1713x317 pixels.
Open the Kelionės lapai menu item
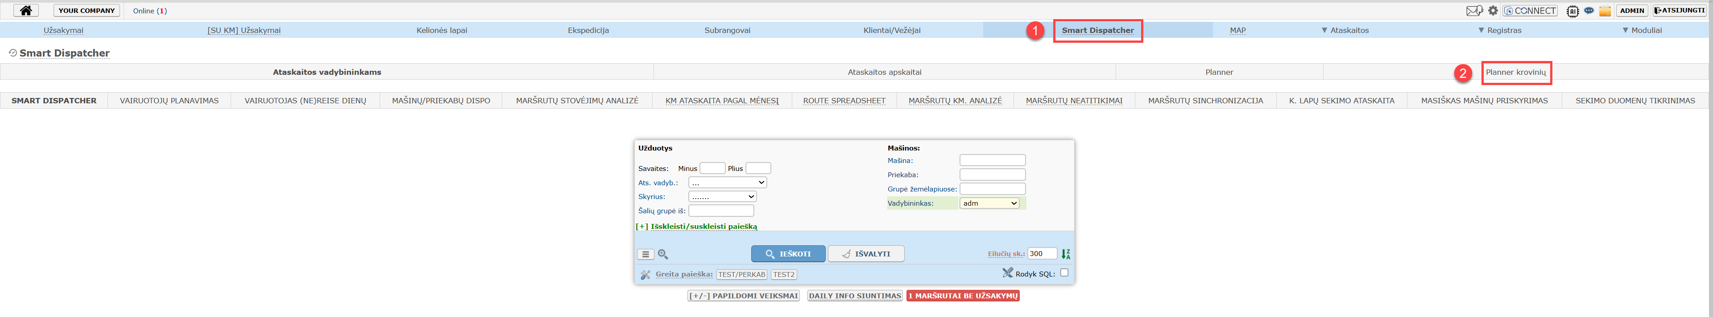click(x=442, y=31)
